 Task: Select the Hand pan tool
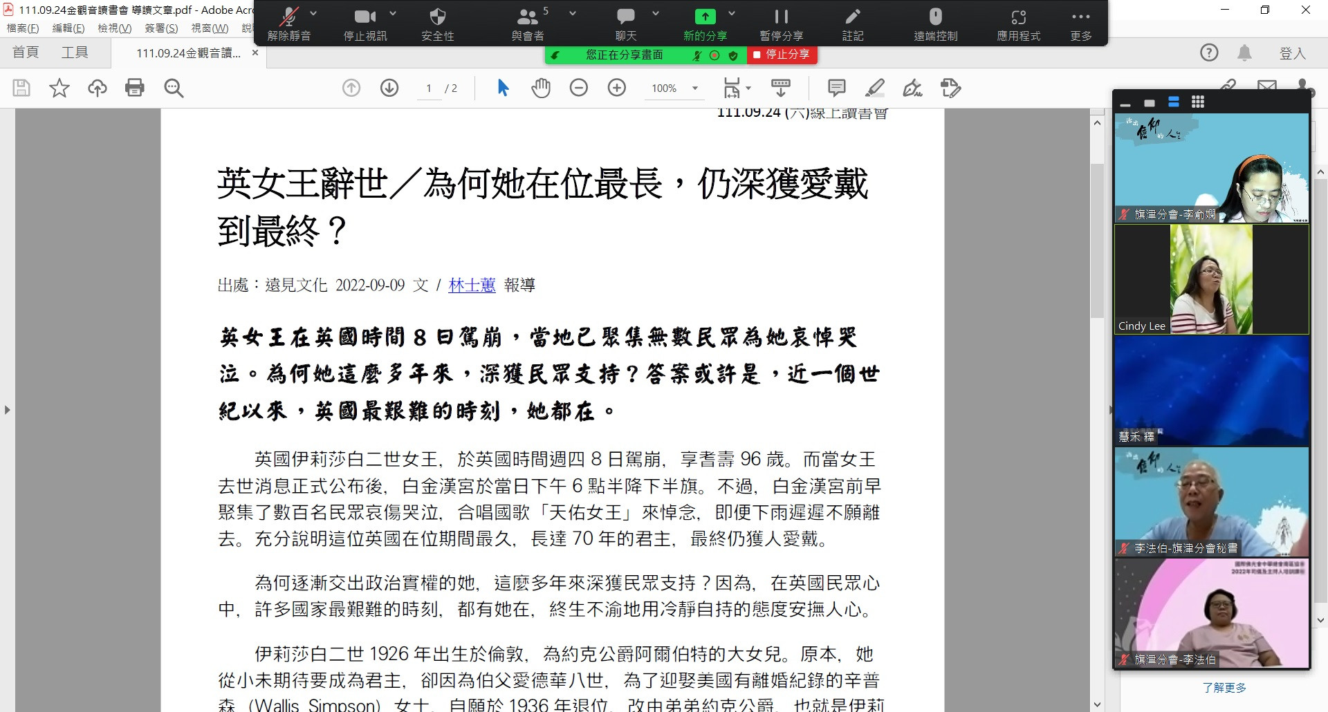click(x=541, y=88)
